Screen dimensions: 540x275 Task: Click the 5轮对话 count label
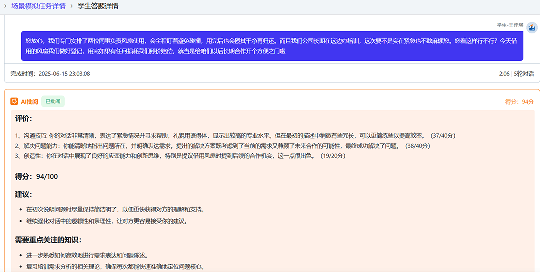524,73
